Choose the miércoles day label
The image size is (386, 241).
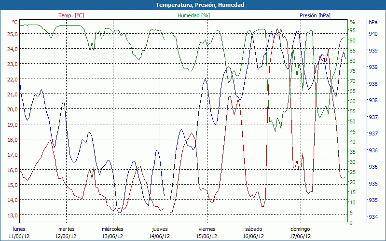point(113,229)
